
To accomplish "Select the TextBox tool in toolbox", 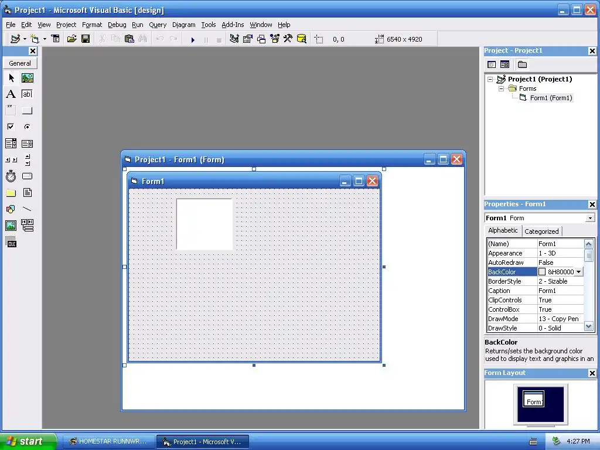I will point(27,94).
